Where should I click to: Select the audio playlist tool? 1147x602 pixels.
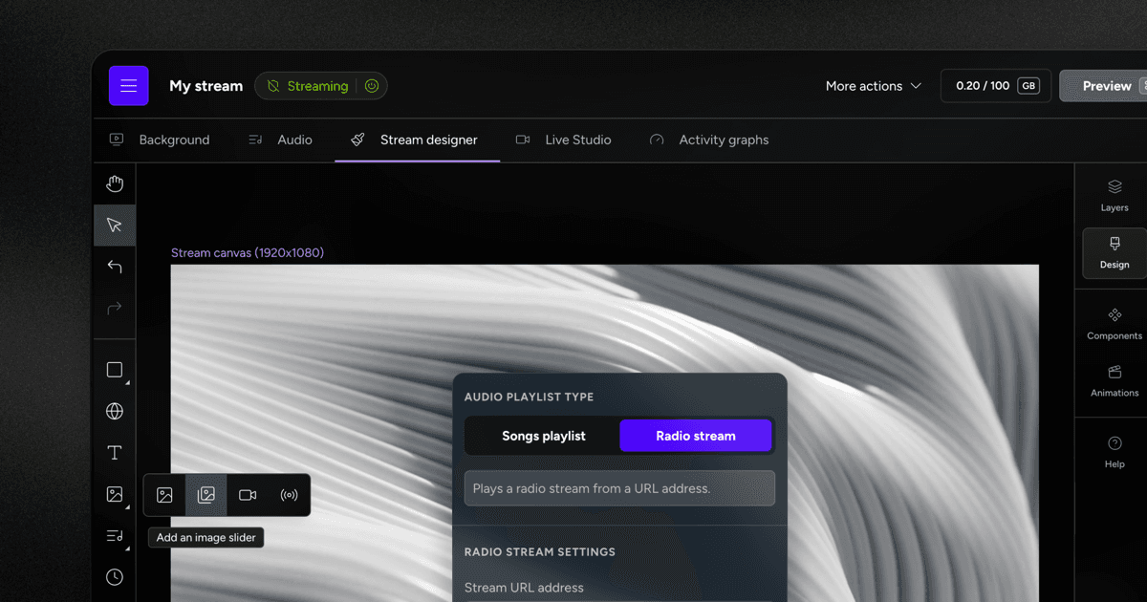tap(115, 536)
